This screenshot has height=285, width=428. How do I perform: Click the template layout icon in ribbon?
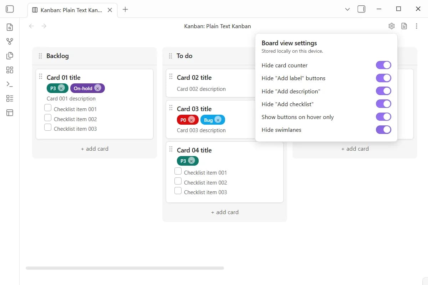pos(10,113)
